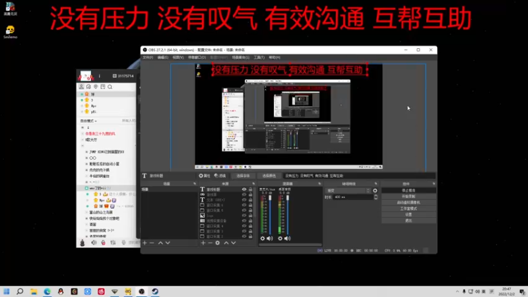Click 选择颜色 button
Viewport: 528px width, 297px height.
tap(269, 176)
